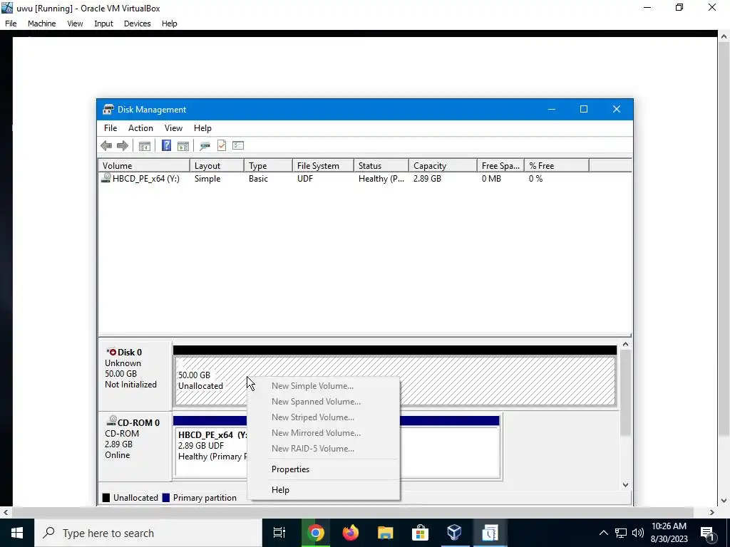
Task: Open File Explorer from the taskbar
Action: point(385,533)
